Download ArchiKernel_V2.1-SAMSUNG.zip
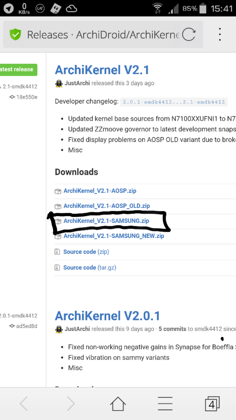This screenshot has width=236, height=420. (x=106, y=221)
